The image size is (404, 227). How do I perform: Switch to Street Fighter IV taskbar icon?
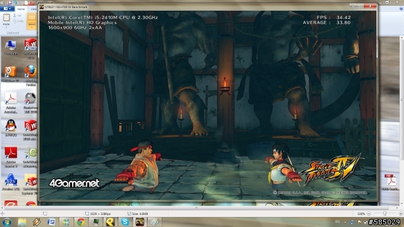tap(140, 222)
